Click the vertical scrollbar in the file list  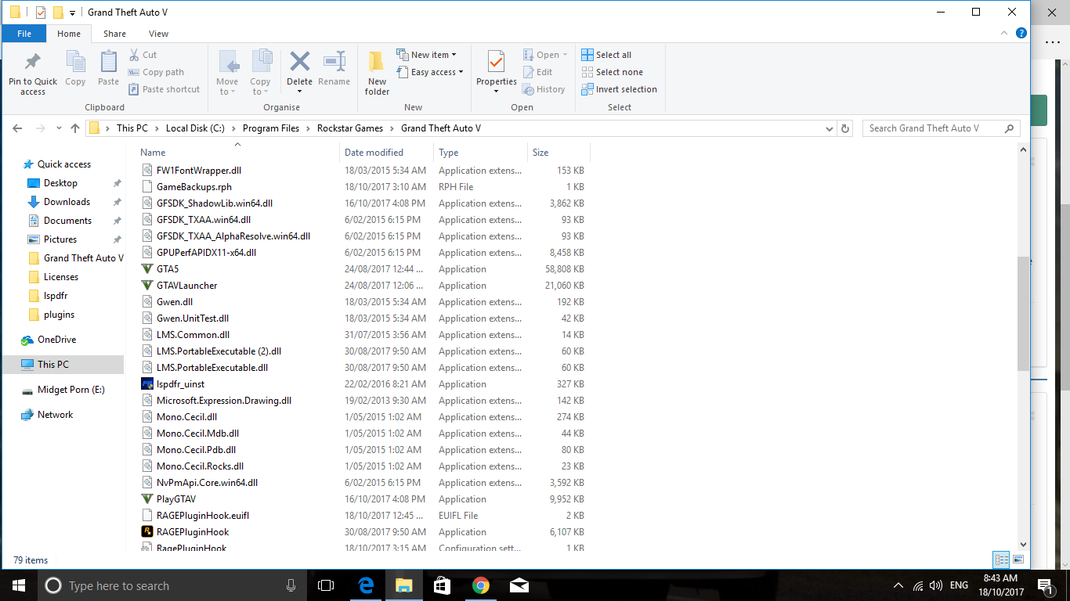click(x=1023, y=313)
